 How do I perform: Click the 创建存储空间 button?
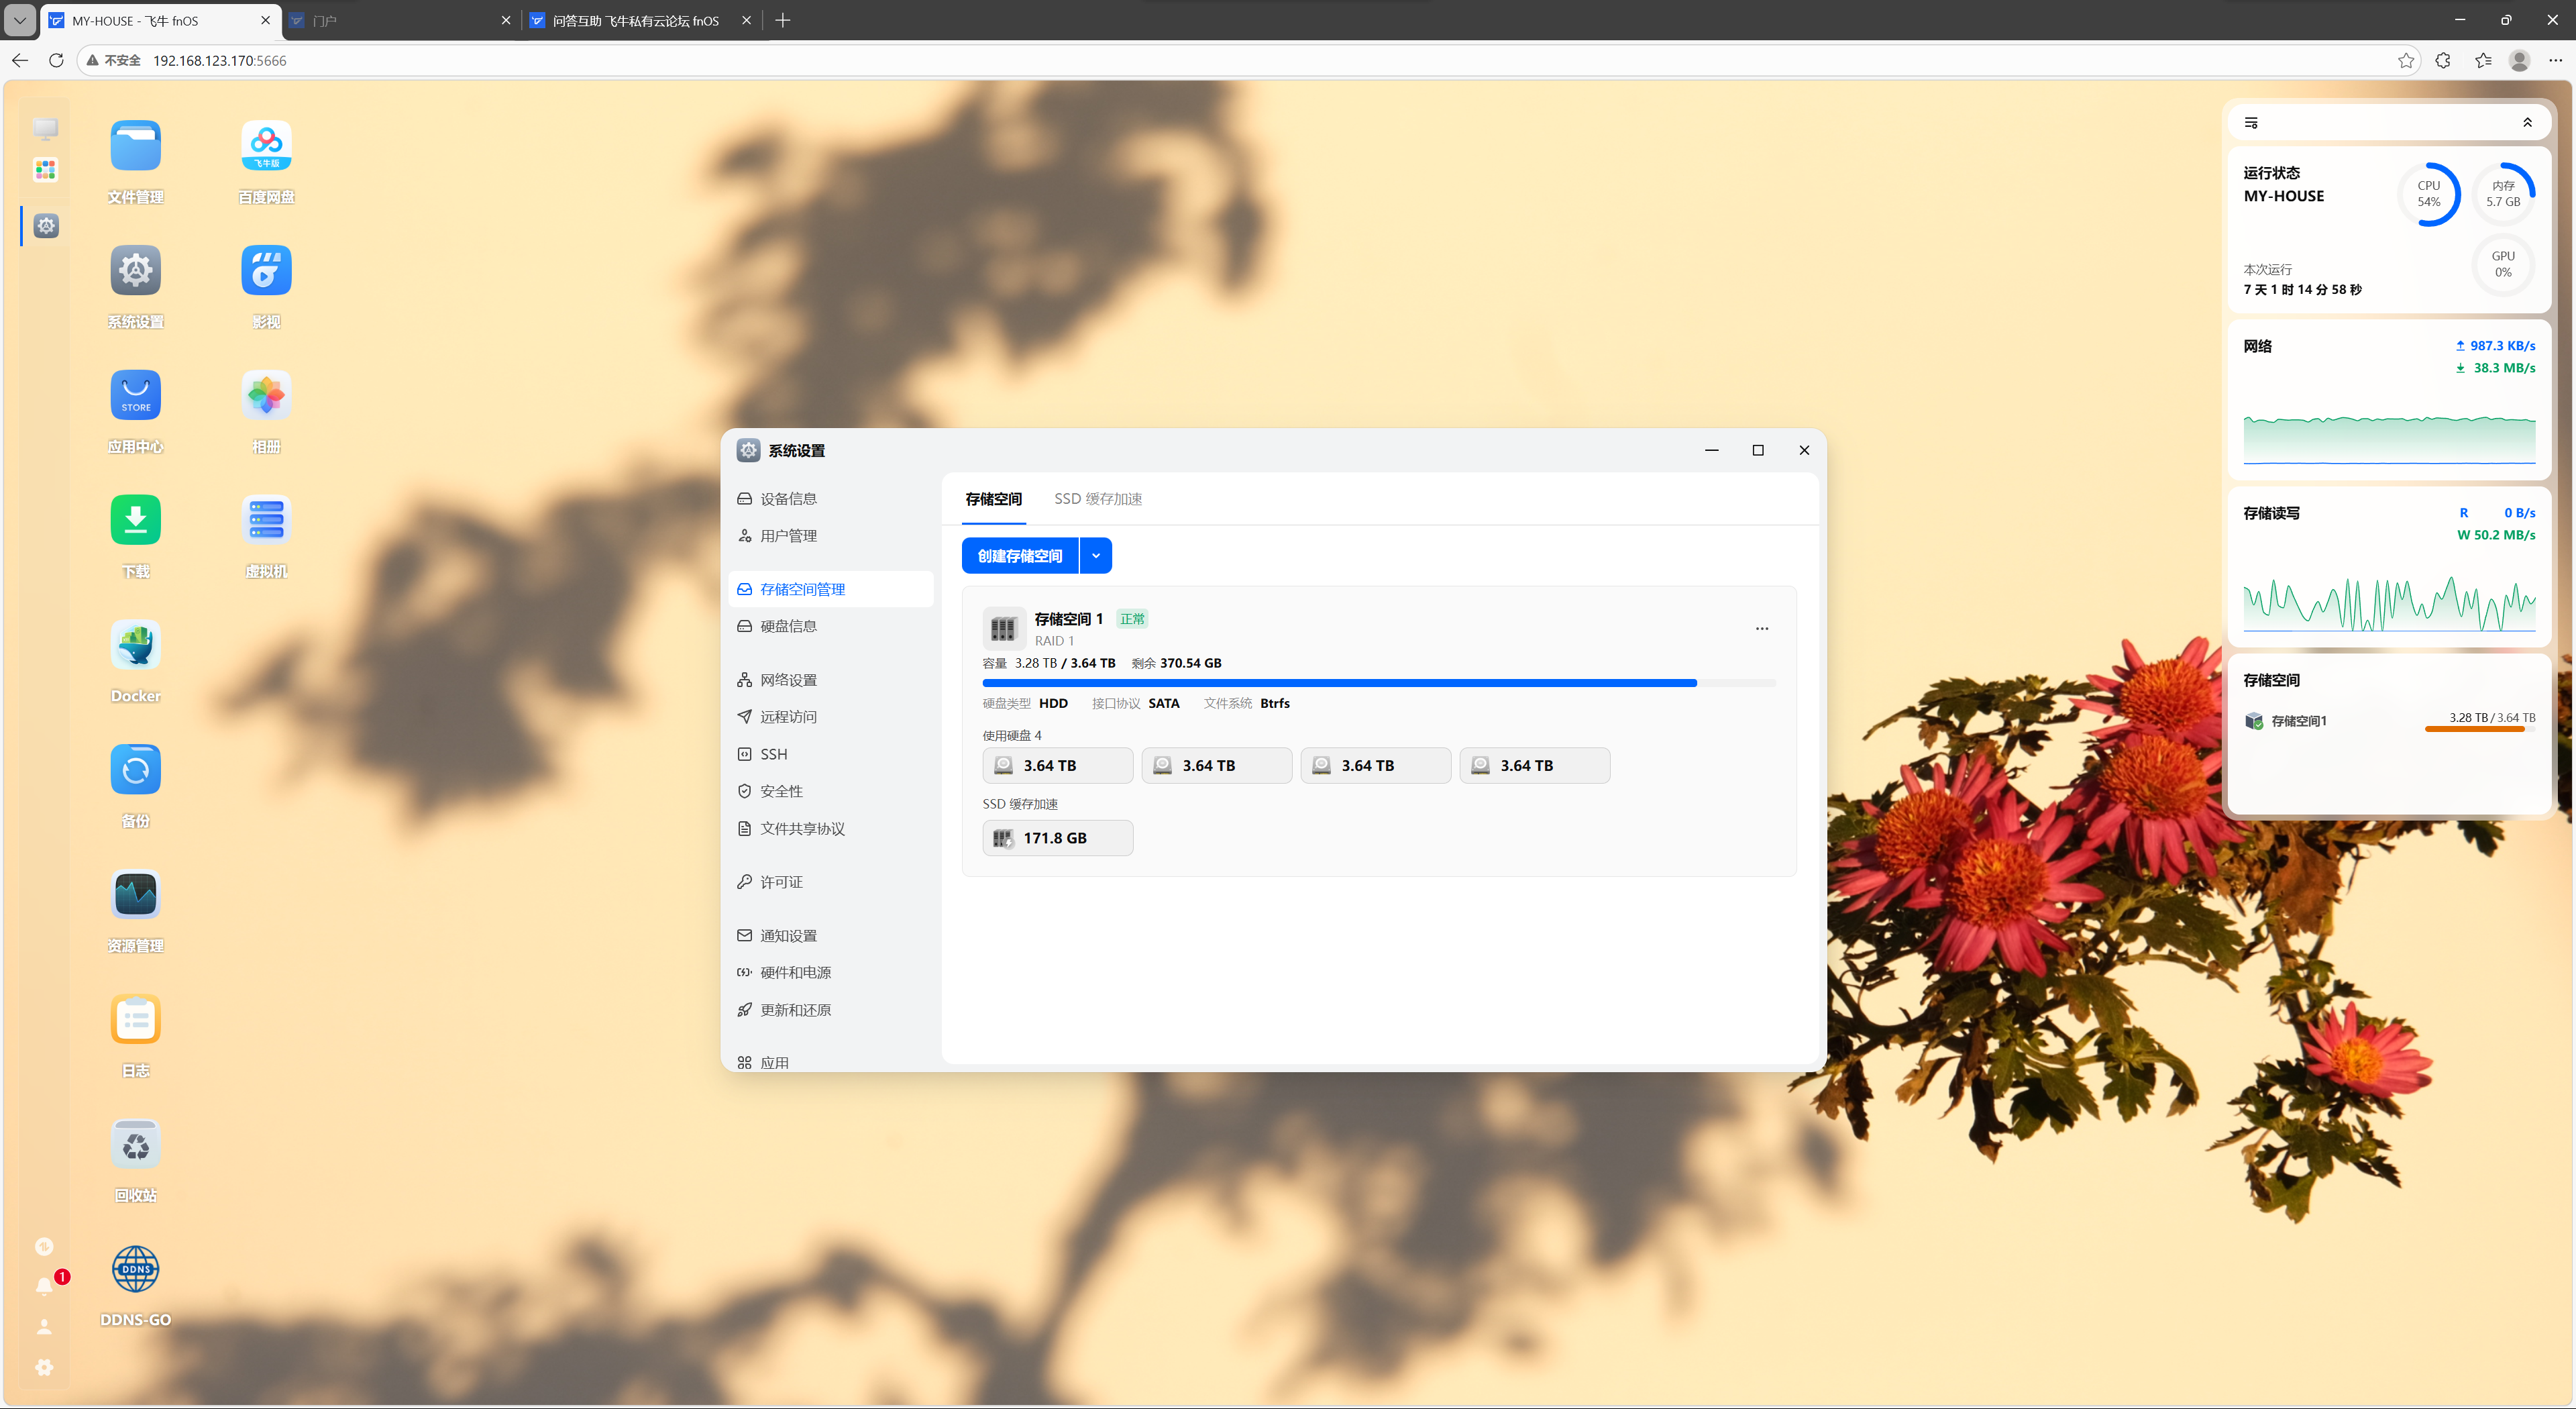1019,556
